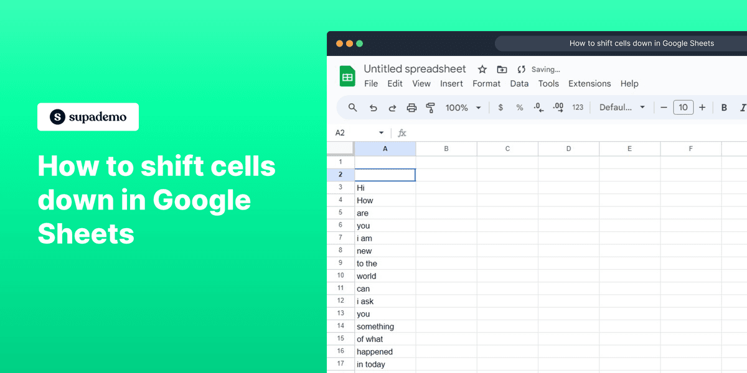
Task: Click the Undo icon
Action: pyautogui.click(x=373, y=107)
